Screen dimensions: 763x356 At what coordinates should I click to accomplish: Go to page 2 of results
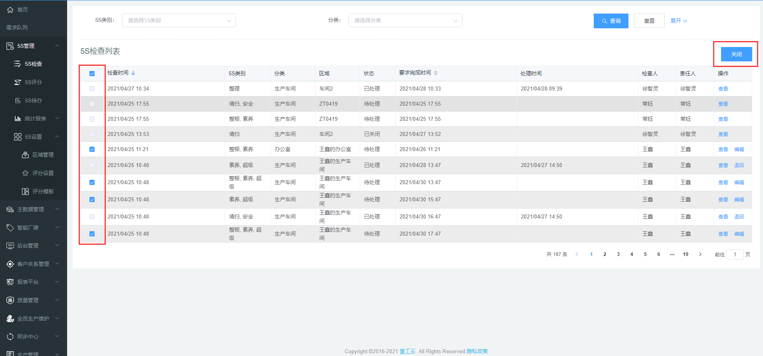tap(605, 254)
